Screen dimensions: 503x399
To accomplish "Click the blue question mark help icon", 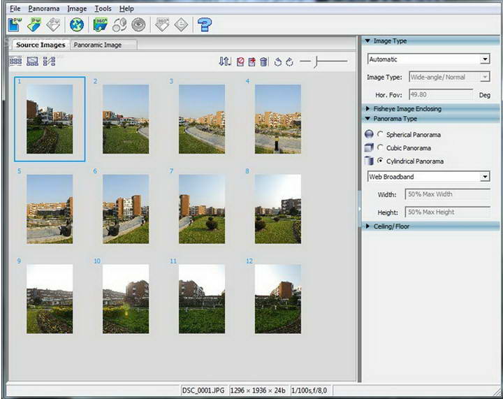I will [204, 25].
